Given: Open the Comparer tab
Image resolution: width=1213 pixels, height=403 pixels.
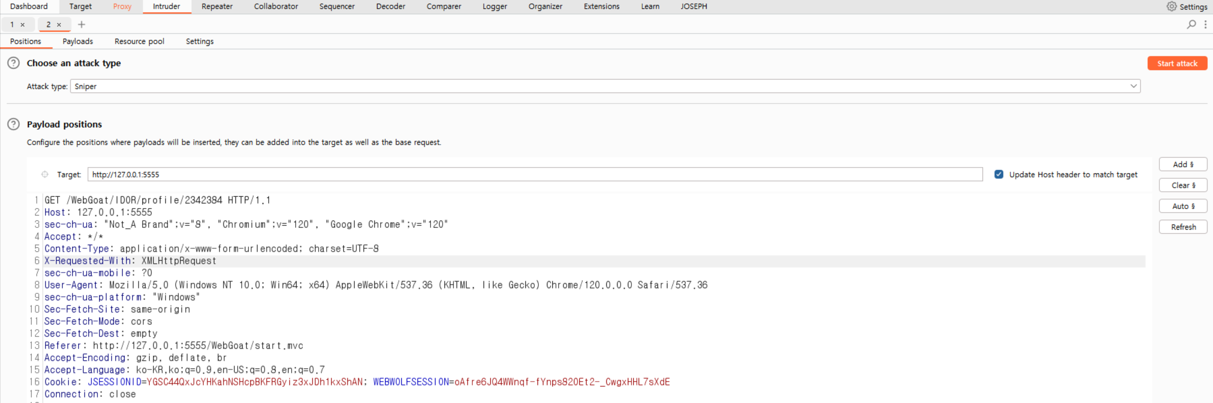Looking at the screenshot, I should tap(444, 7).
